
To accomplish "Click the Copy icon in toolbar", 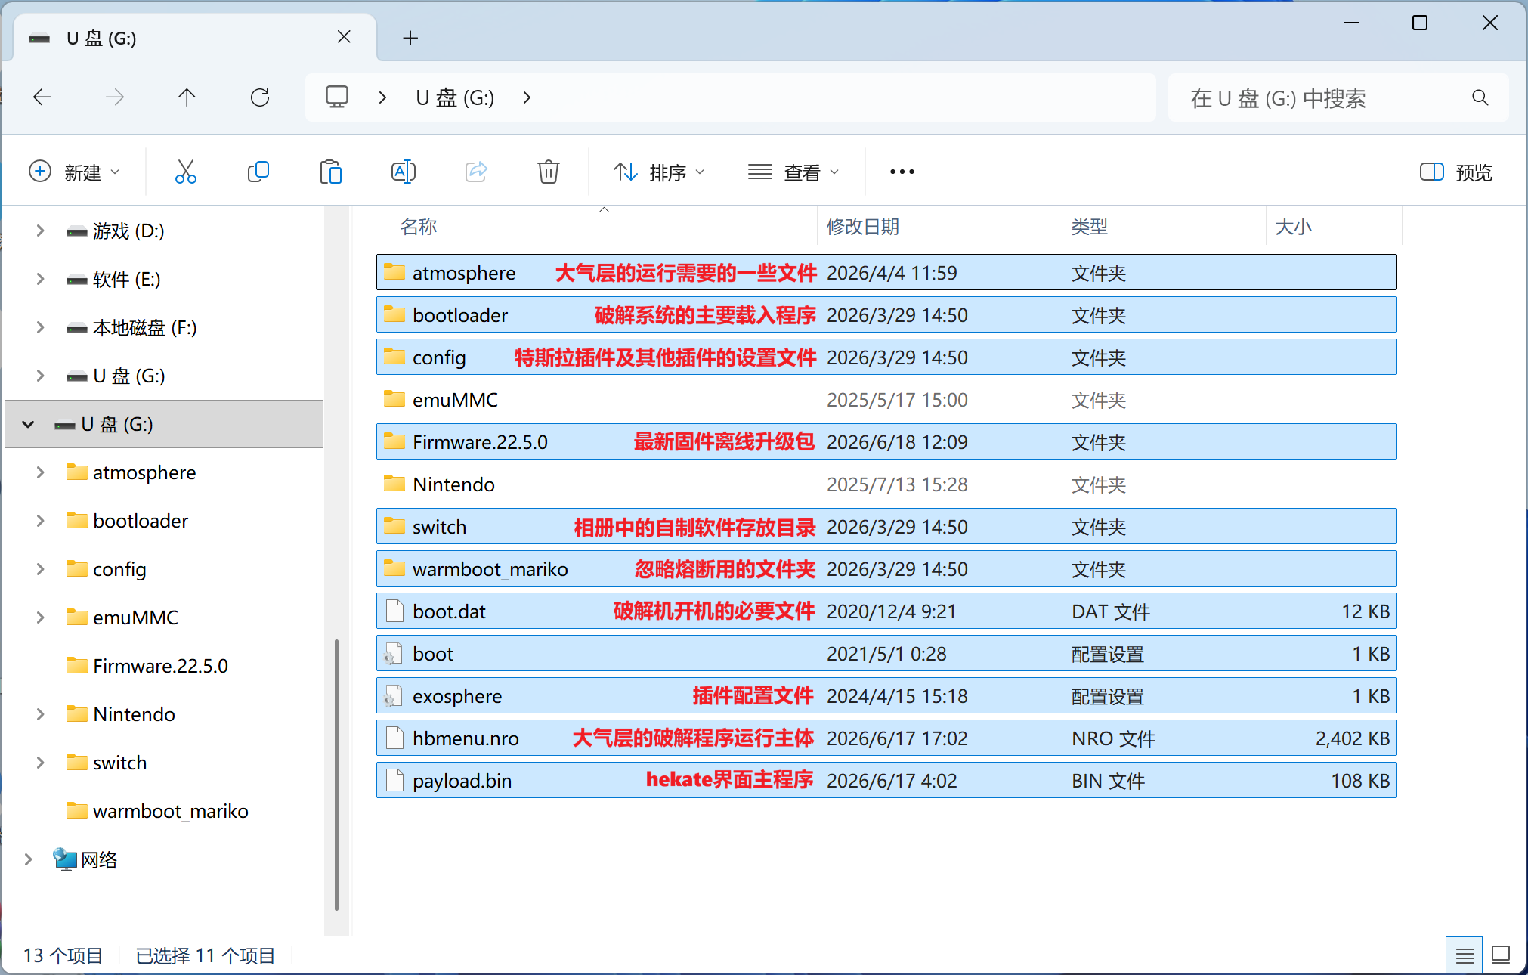I will [258, 172].
